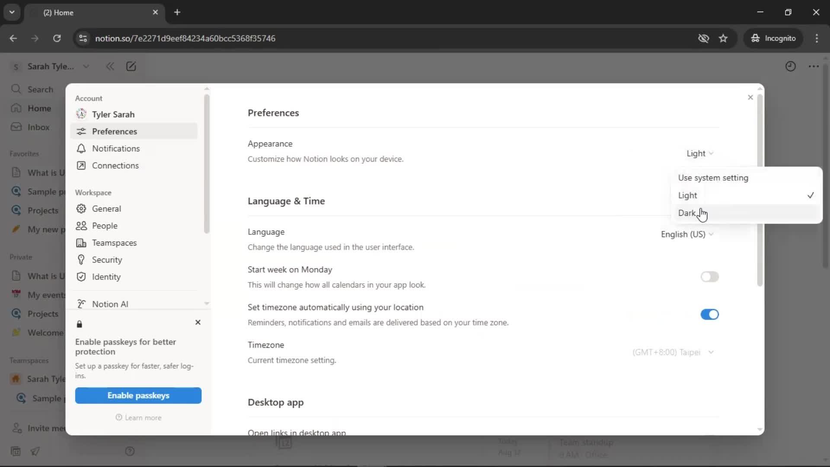Screen dimensions: 830x467
Task: Open the updates clock icon
Action: click(x=791, y=66)
